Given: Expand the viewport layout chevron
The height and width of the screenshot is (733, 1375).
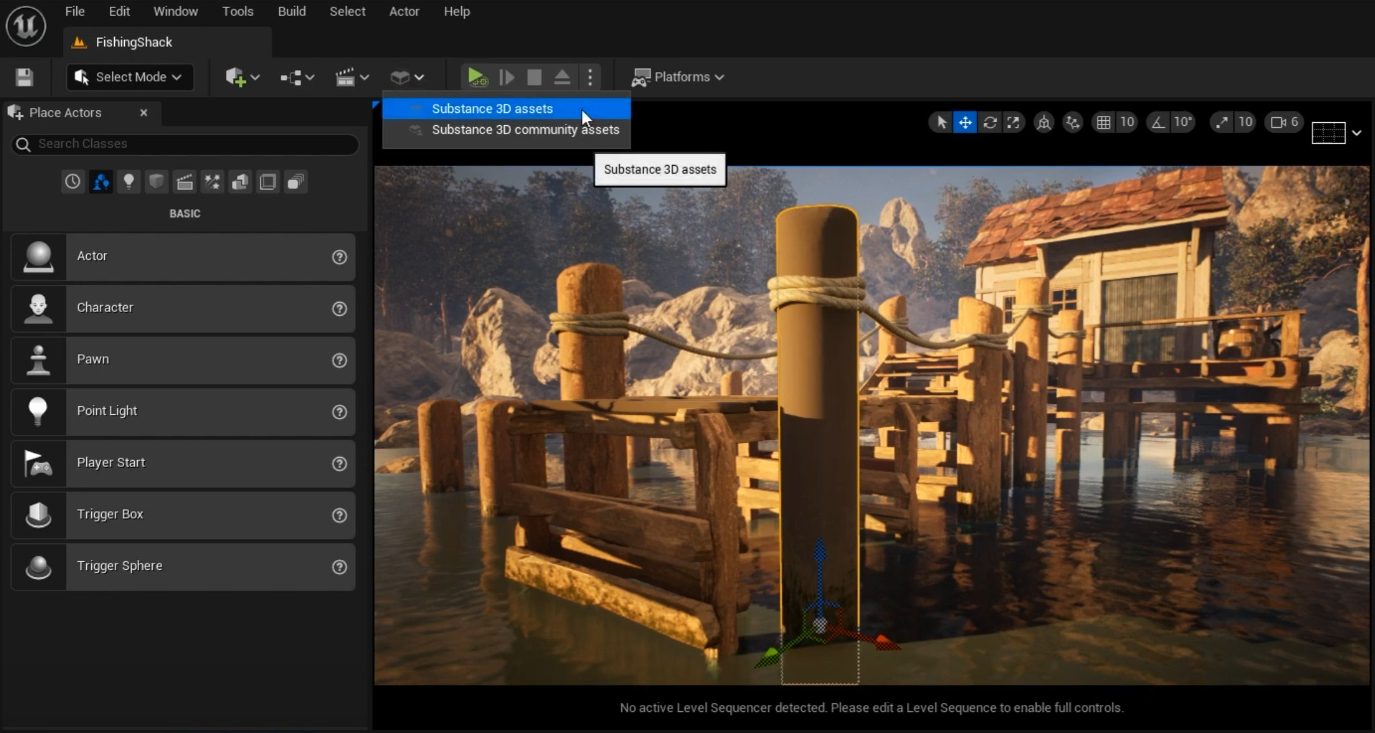Looking at the screenshot, I should pyautogui.click(x=1356, y=133).
